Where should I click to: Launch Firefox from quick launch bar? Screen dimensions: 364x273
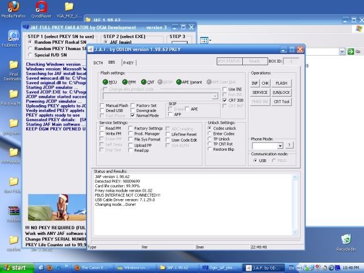click(49, 267)
